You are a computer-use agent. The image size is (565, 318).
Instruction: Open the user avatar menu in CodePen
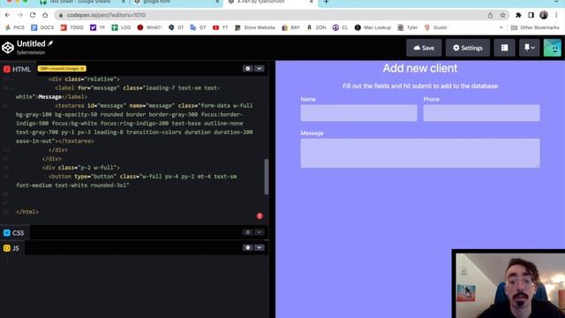click(x=552, y=48)
